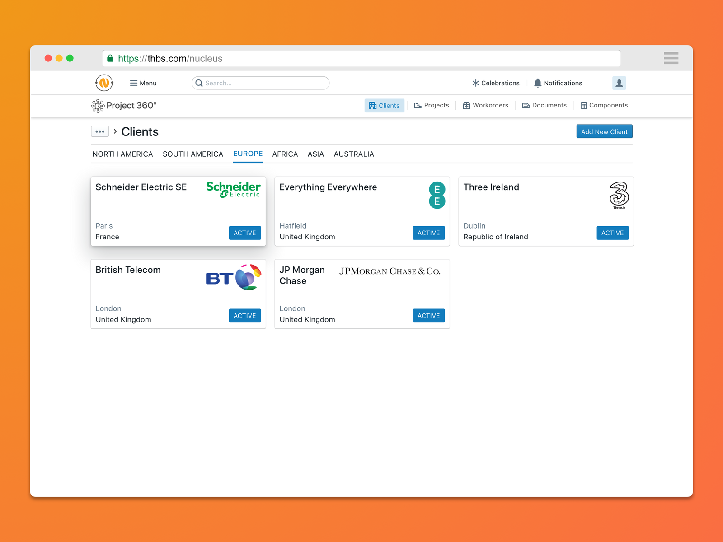Image resolution: width=723 pixels, height=542 pixels.
Task: Click France country text
Action: (x=108, y=237)
